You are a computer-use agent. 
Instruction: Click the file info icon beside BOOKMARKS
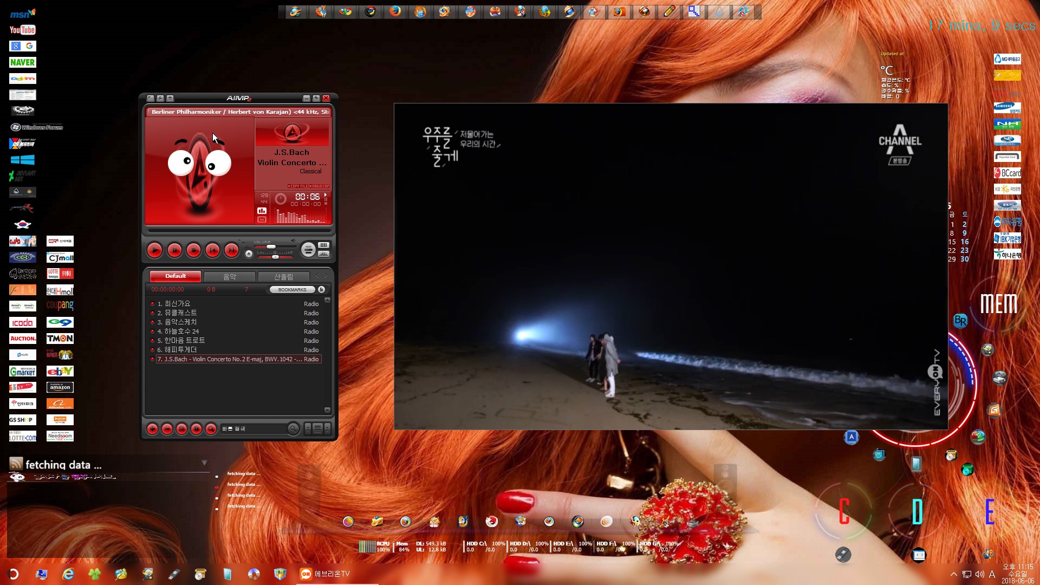click(321, 290)
